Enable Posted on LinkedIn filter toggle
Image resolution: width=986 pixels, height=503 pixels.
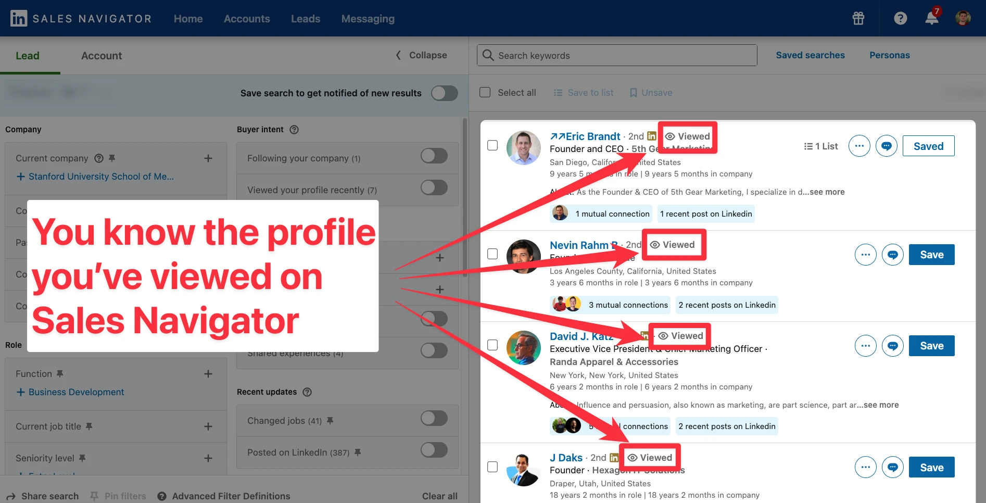[434, 450]
